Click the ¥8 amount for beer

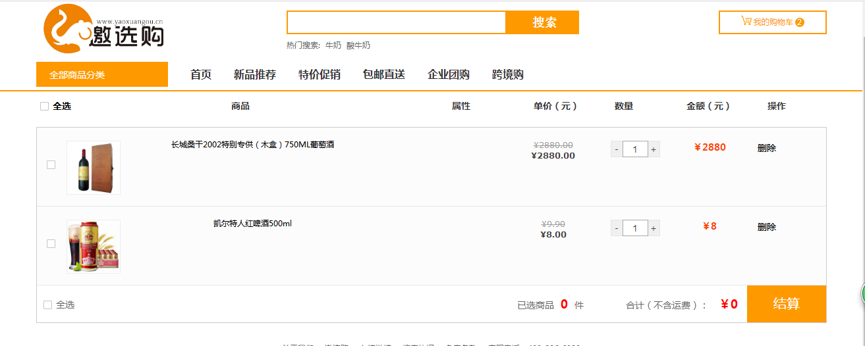(710, 226)
